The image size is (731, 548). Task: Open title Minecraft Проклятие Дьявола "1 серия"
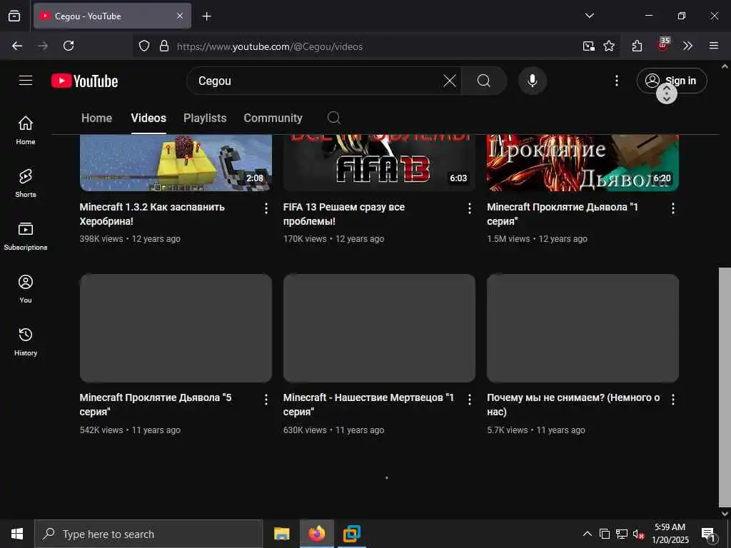point(563,214)
